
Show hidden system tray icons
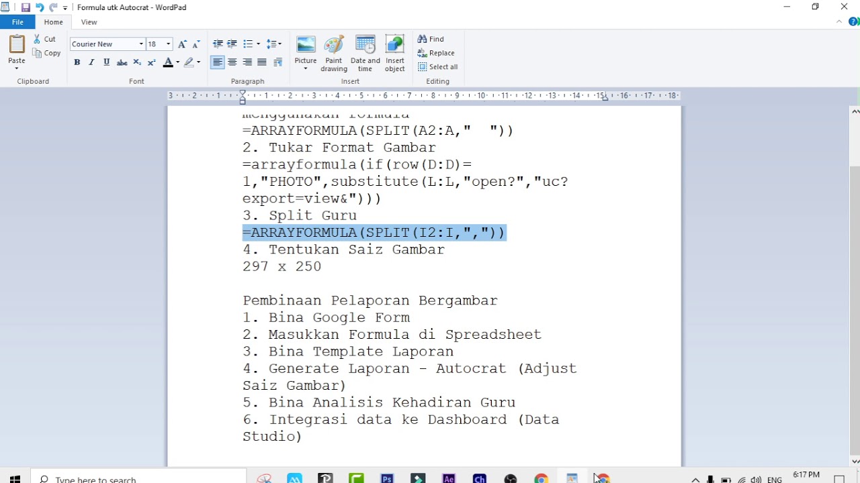[x=695, y=480]
